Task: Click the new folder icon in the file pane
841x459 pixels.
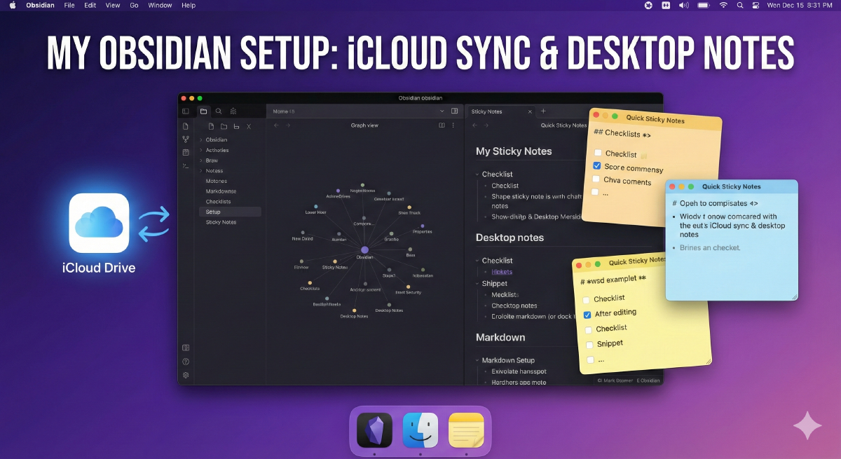Action: point(223,125)
